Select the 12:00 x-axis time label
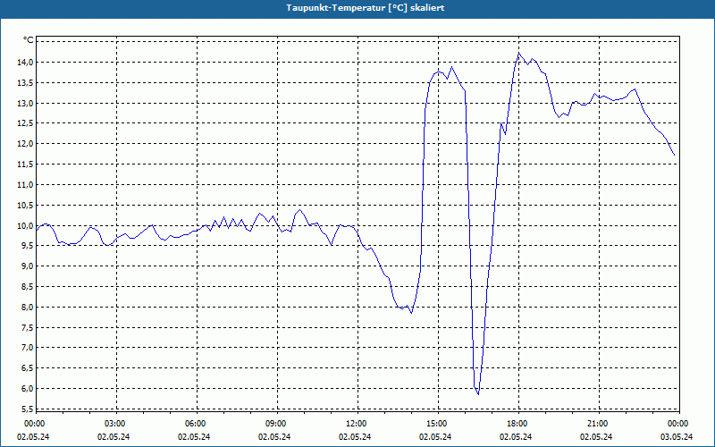 [356, 424]
